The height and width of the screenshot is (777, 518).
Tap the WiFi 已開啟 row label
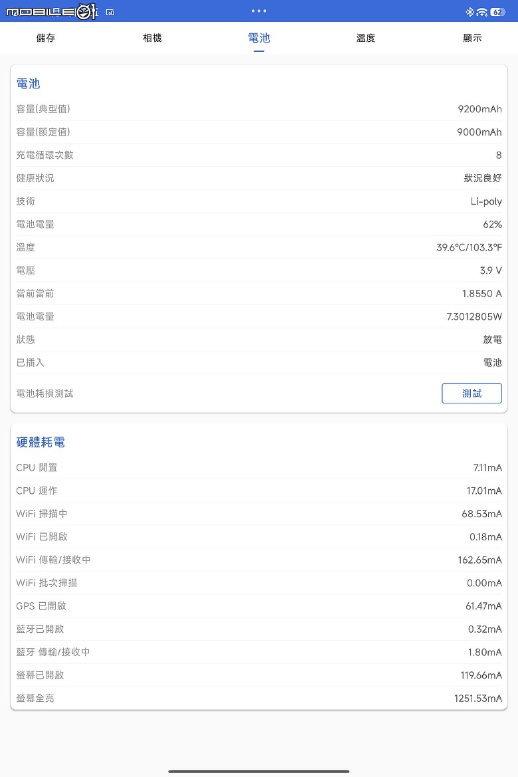coord(42,536)
